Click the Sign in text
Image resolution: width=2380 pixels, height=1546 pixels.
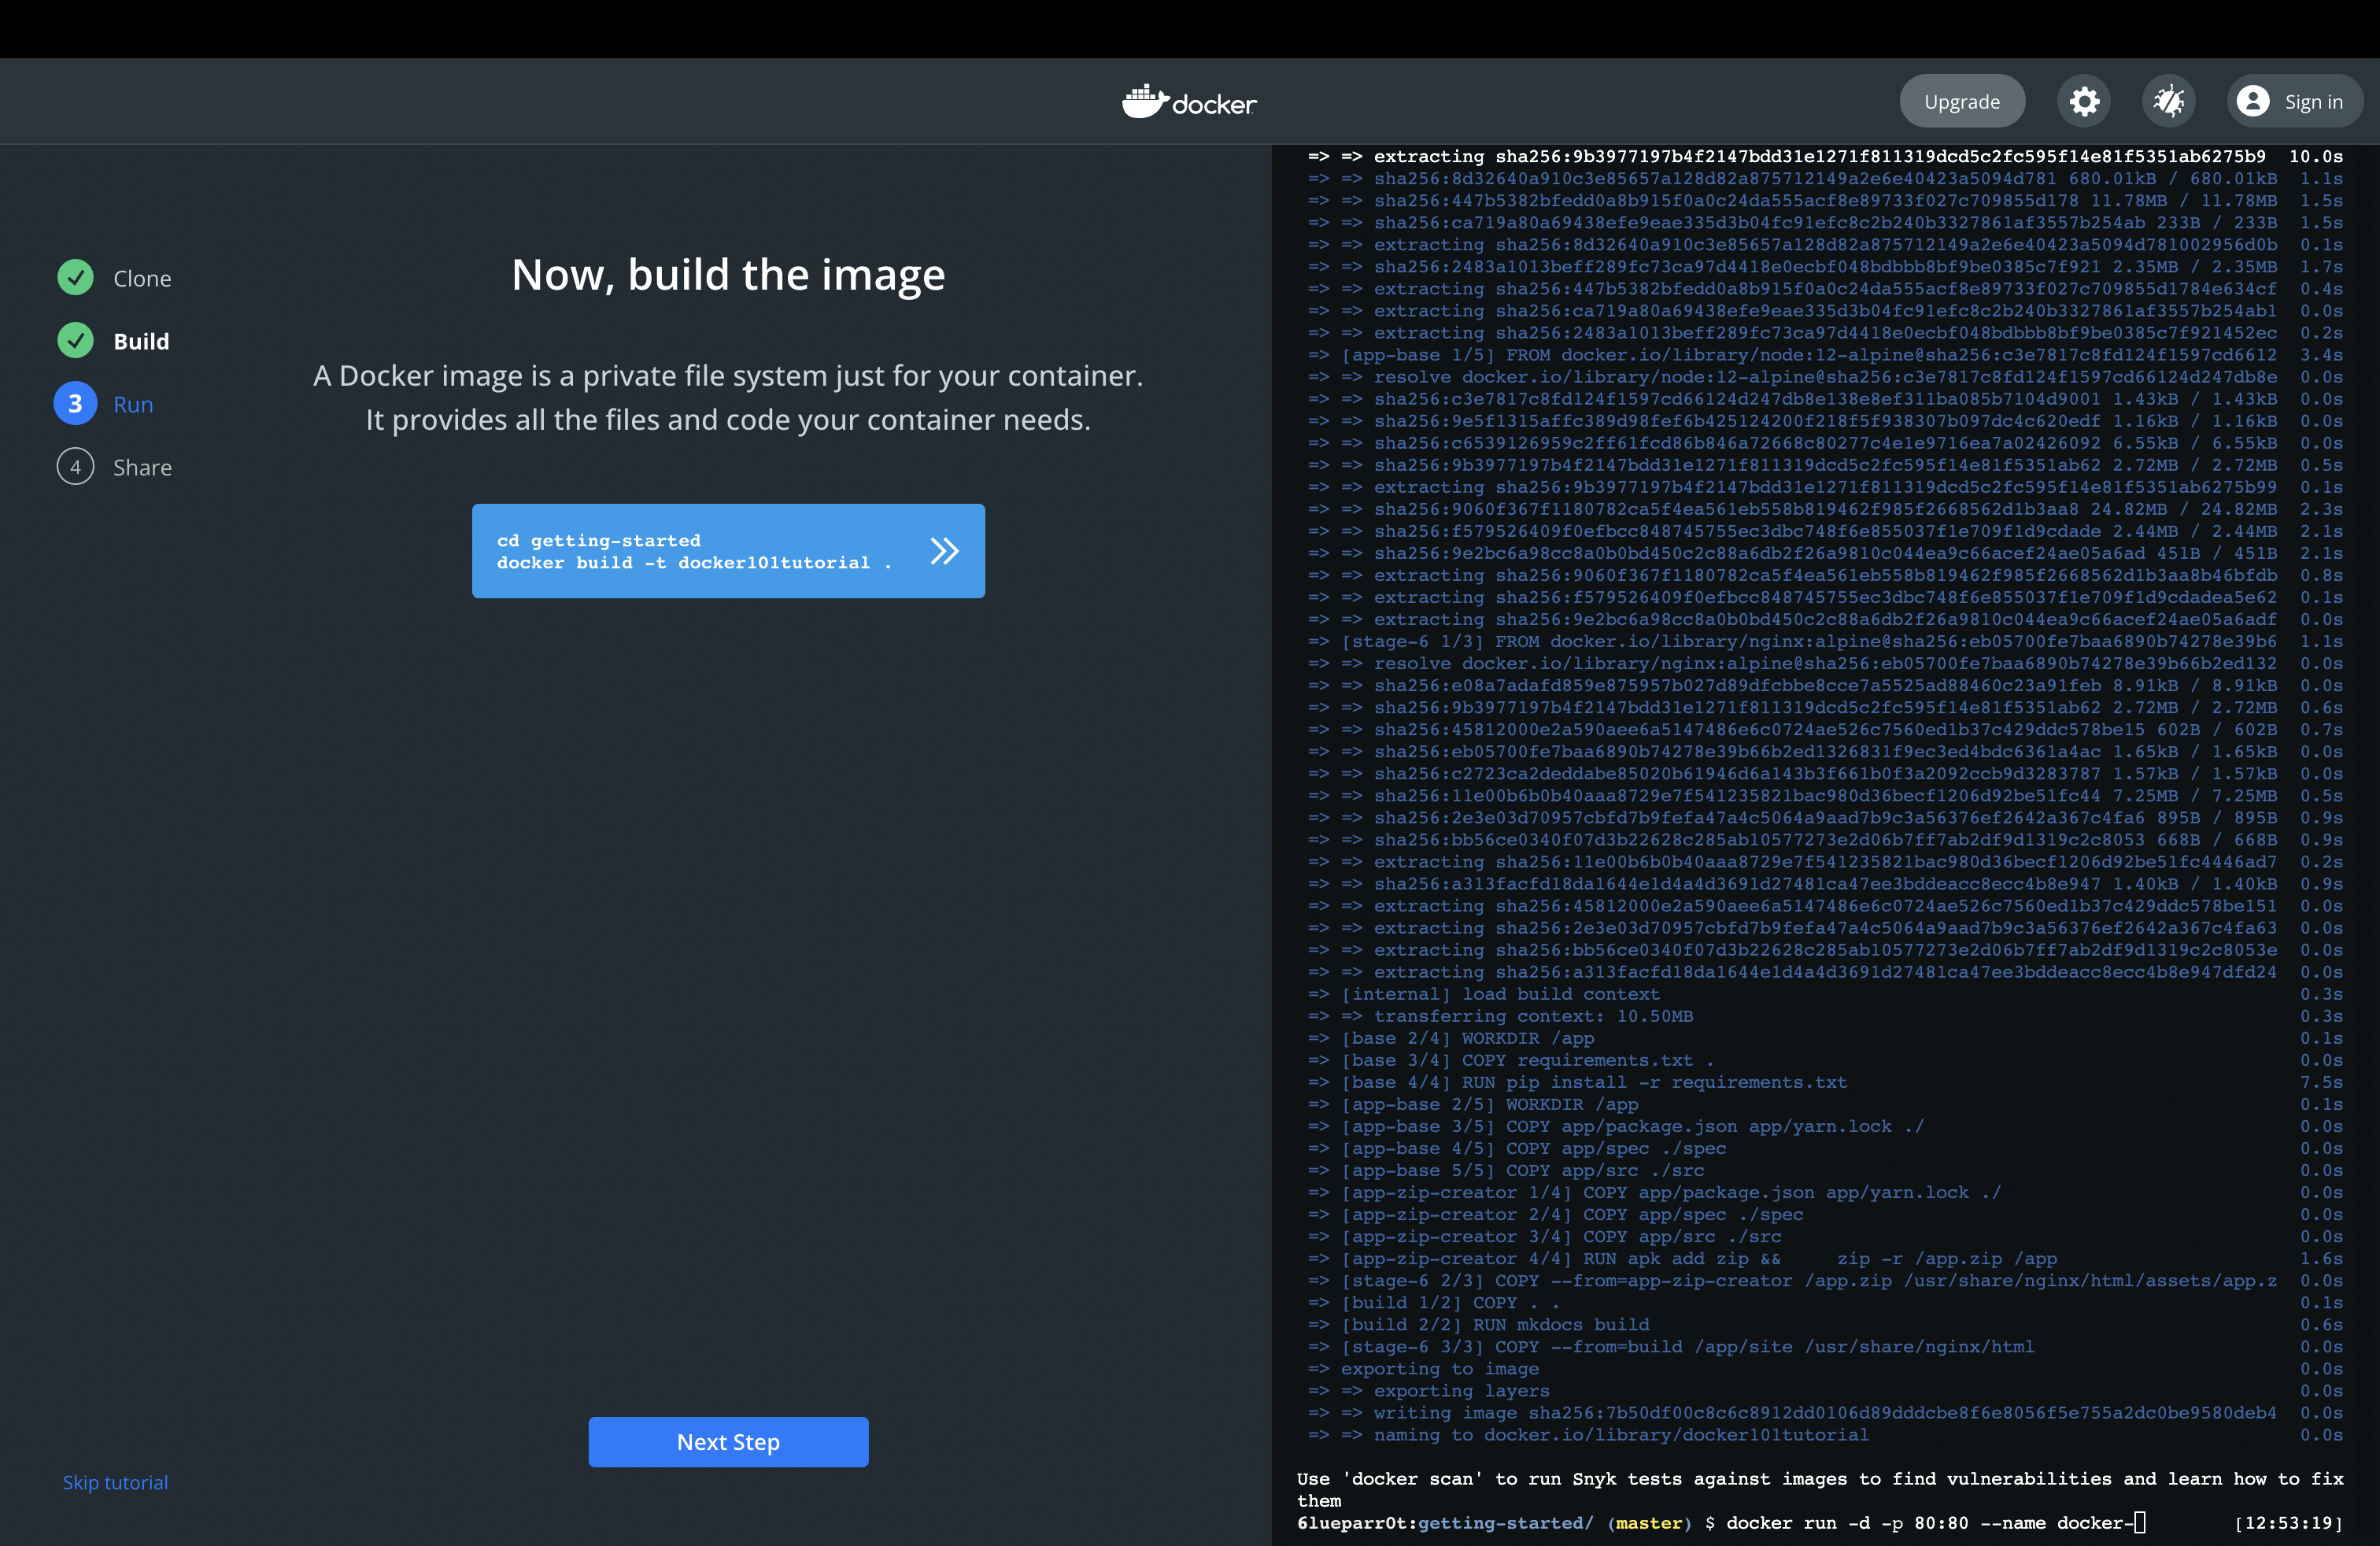pyautogui.click(x=2313, y=102)
